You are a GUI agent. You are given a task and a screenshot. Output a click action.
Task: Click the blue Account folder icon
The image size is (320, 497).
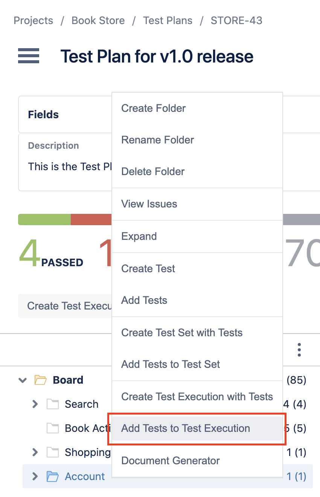point(53,476)
